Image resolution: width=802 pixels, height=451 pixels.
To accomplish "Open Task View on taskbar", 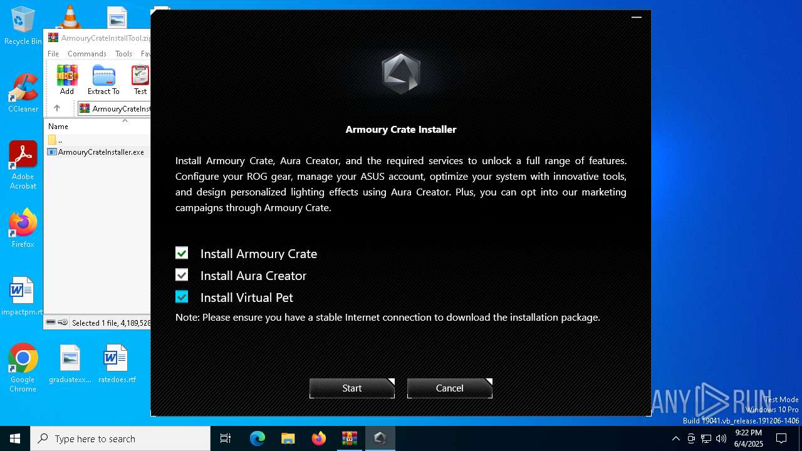I will click(226, 438).
